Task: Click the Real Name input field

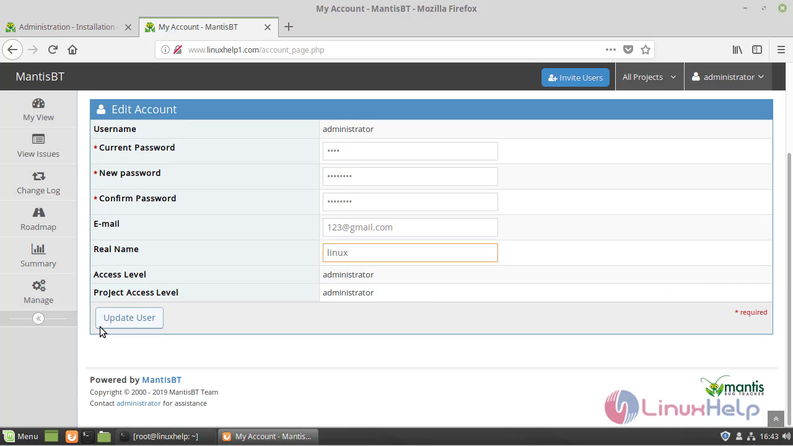Action: tap(410, 253)
